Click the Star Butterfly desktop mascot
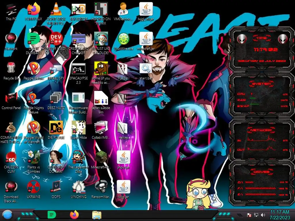This screenshot has height=221, width=295. coord(198,194)
